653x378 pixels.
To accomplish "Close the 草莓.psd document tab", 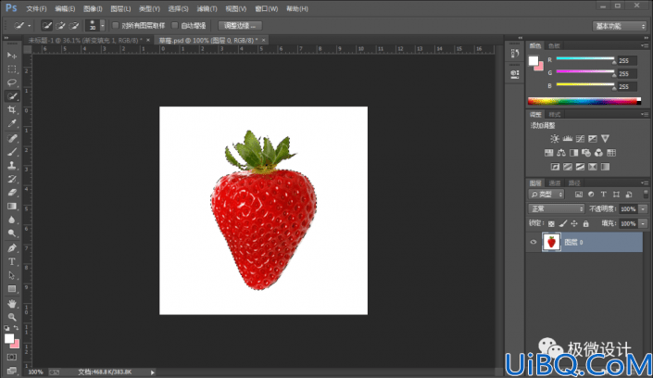I will tap(264, 41).
